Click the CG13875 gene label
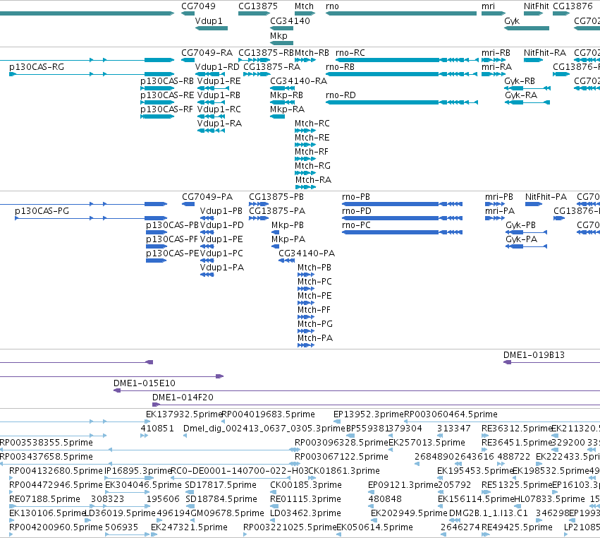 tap(258, 6)
